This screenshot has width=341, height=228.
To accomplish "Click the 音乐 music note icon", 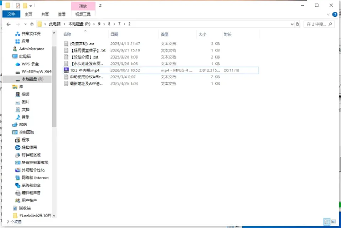I will click(18, 117).
